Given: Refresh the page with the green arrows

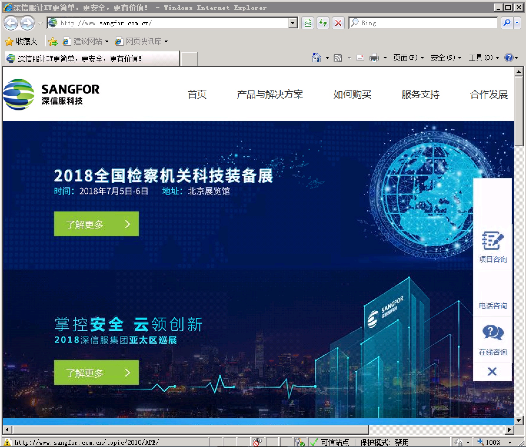Looking at the screenshot, I should pyautogui.click(x=323, y=23).
